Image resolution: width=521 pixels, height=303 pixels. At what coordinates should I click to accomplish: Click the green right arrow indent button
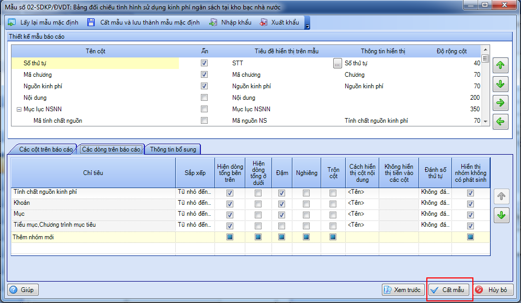(501, 102)
